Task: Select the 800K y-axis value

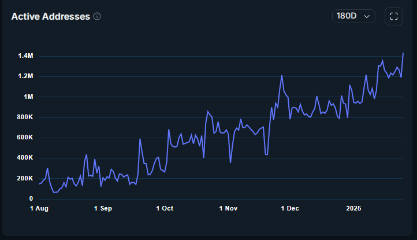Action: (x=25, y=117)
